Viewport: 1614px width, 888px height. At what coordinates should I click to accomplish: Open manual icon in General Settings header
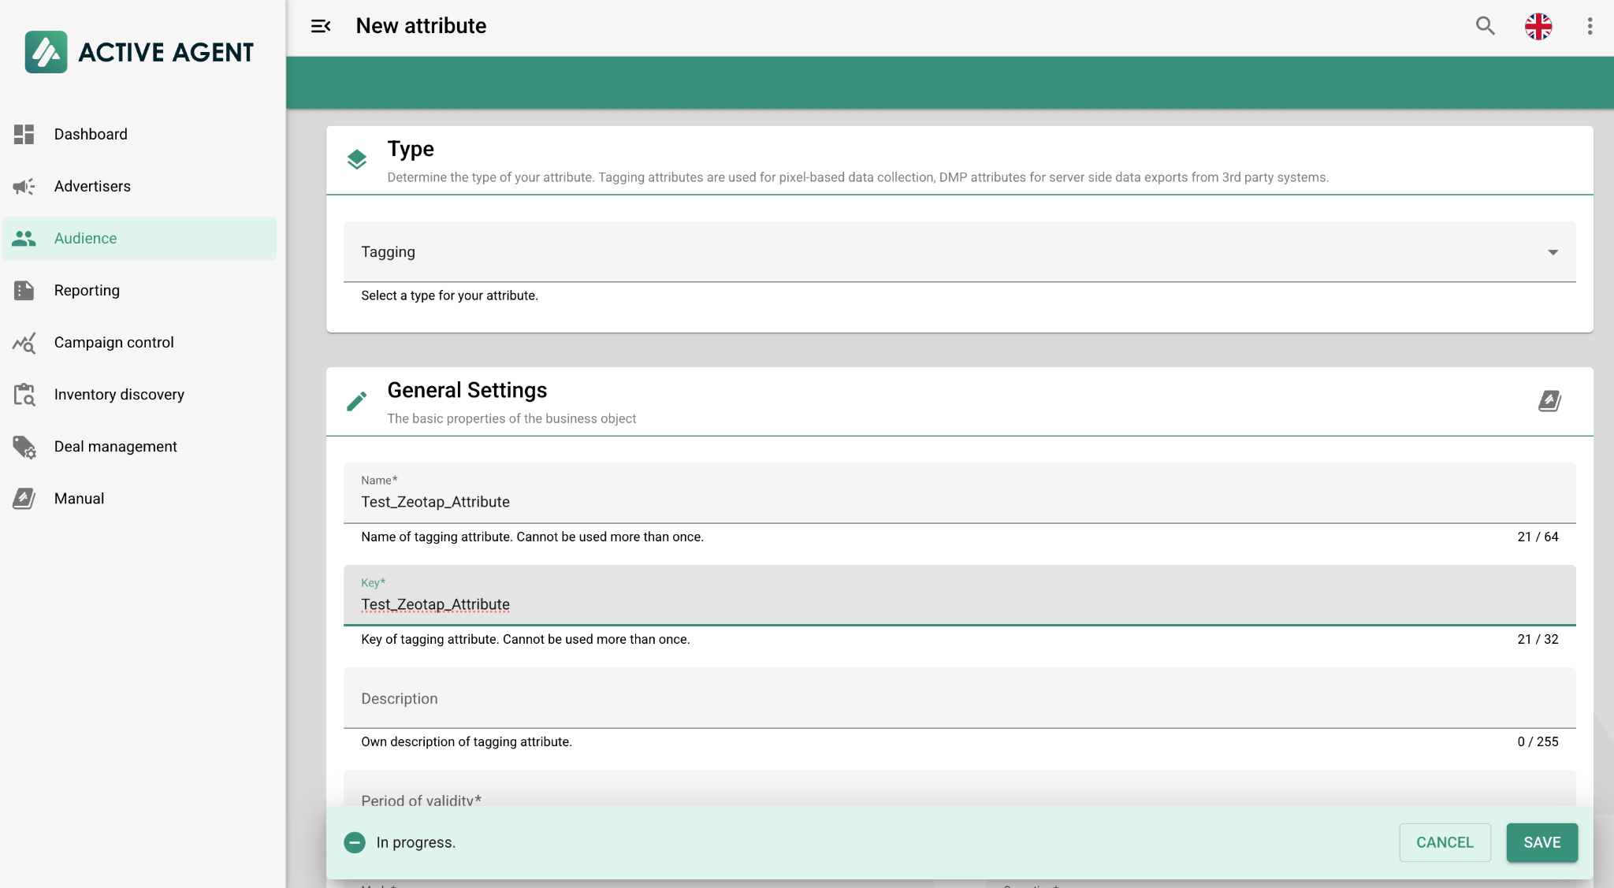tap(1549, 401)
